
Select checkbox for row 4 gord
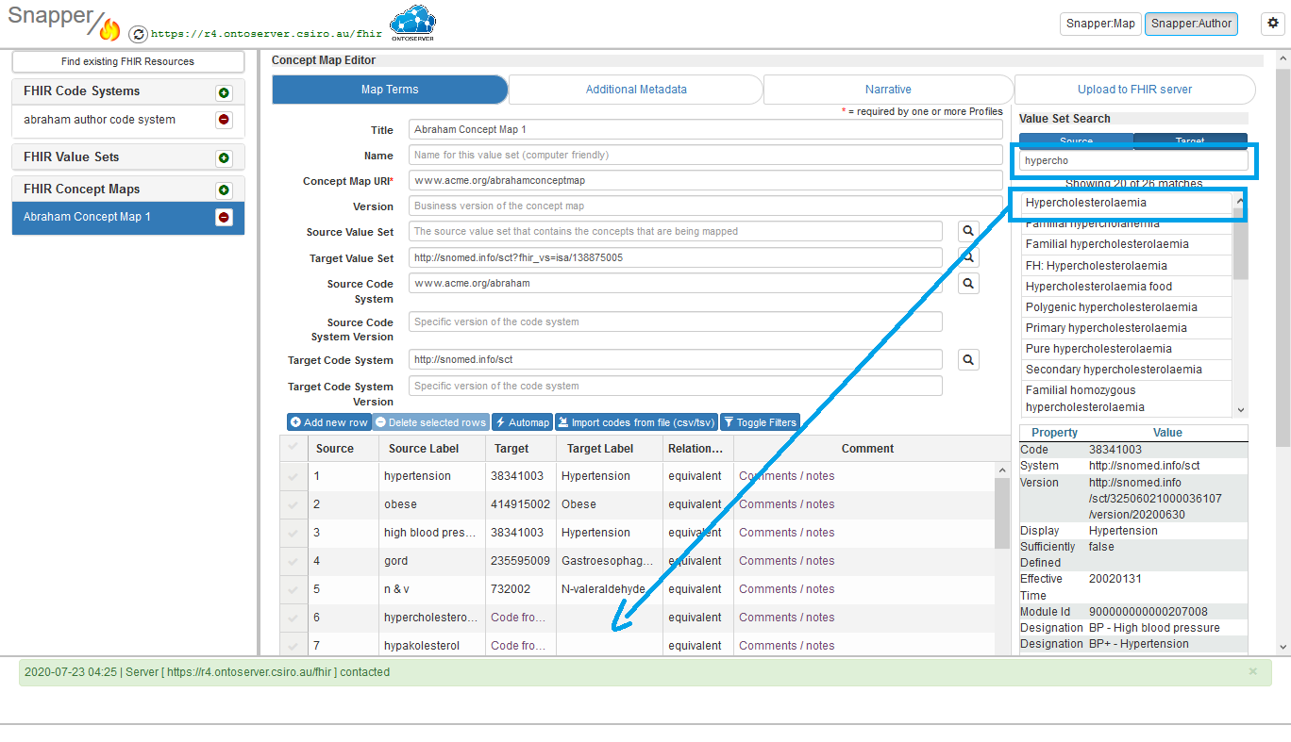pos(293,562)
